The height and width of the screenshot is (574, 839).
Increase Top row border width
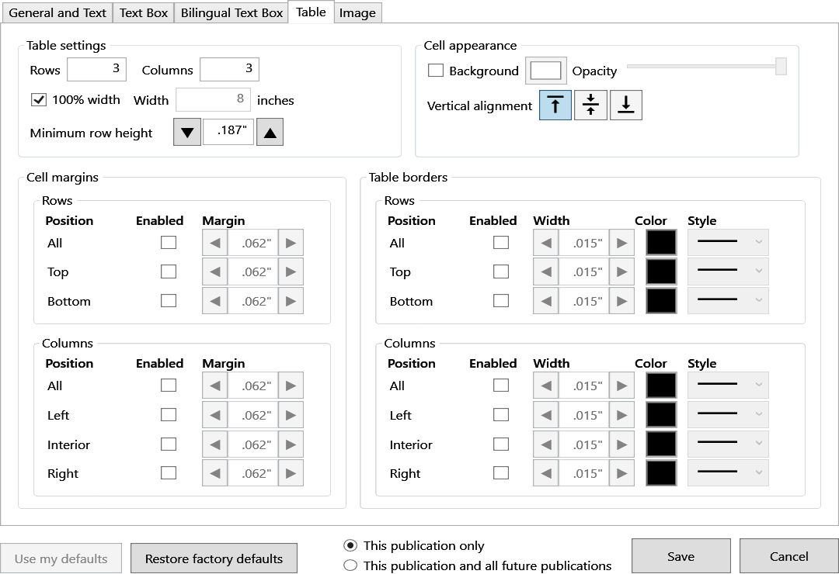tap(621, 272)
